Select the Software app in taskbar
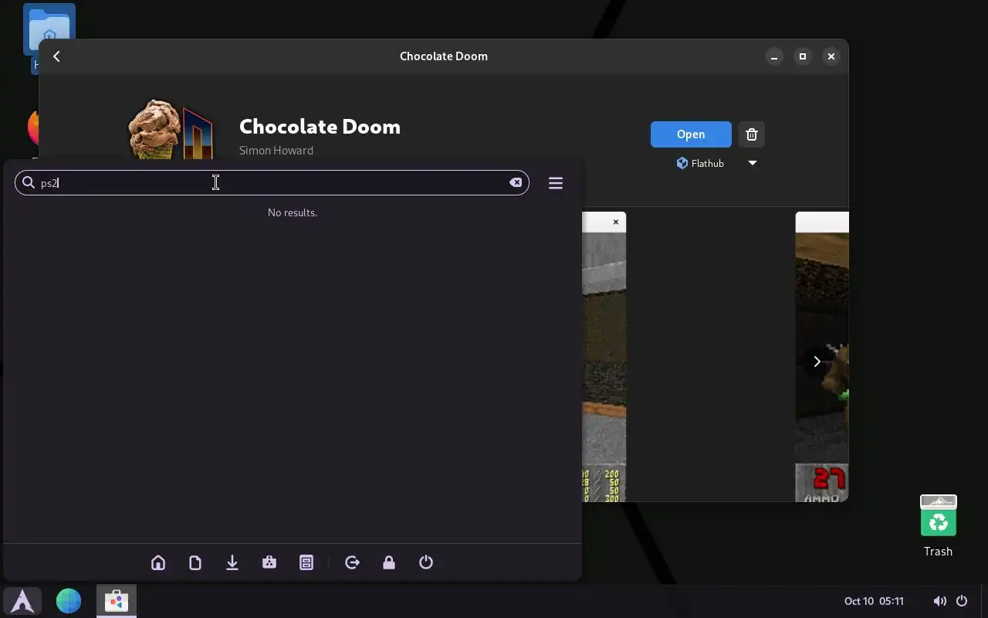This screenshot has width=988, height=618. click(x=116, y=601)
